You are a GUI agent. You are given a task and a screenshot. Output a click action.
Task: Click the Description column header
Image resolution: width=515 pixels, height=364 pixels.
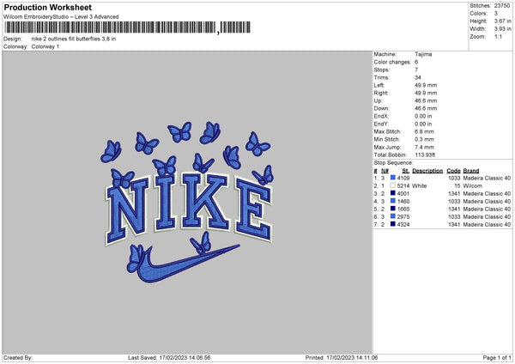[427, 171]
